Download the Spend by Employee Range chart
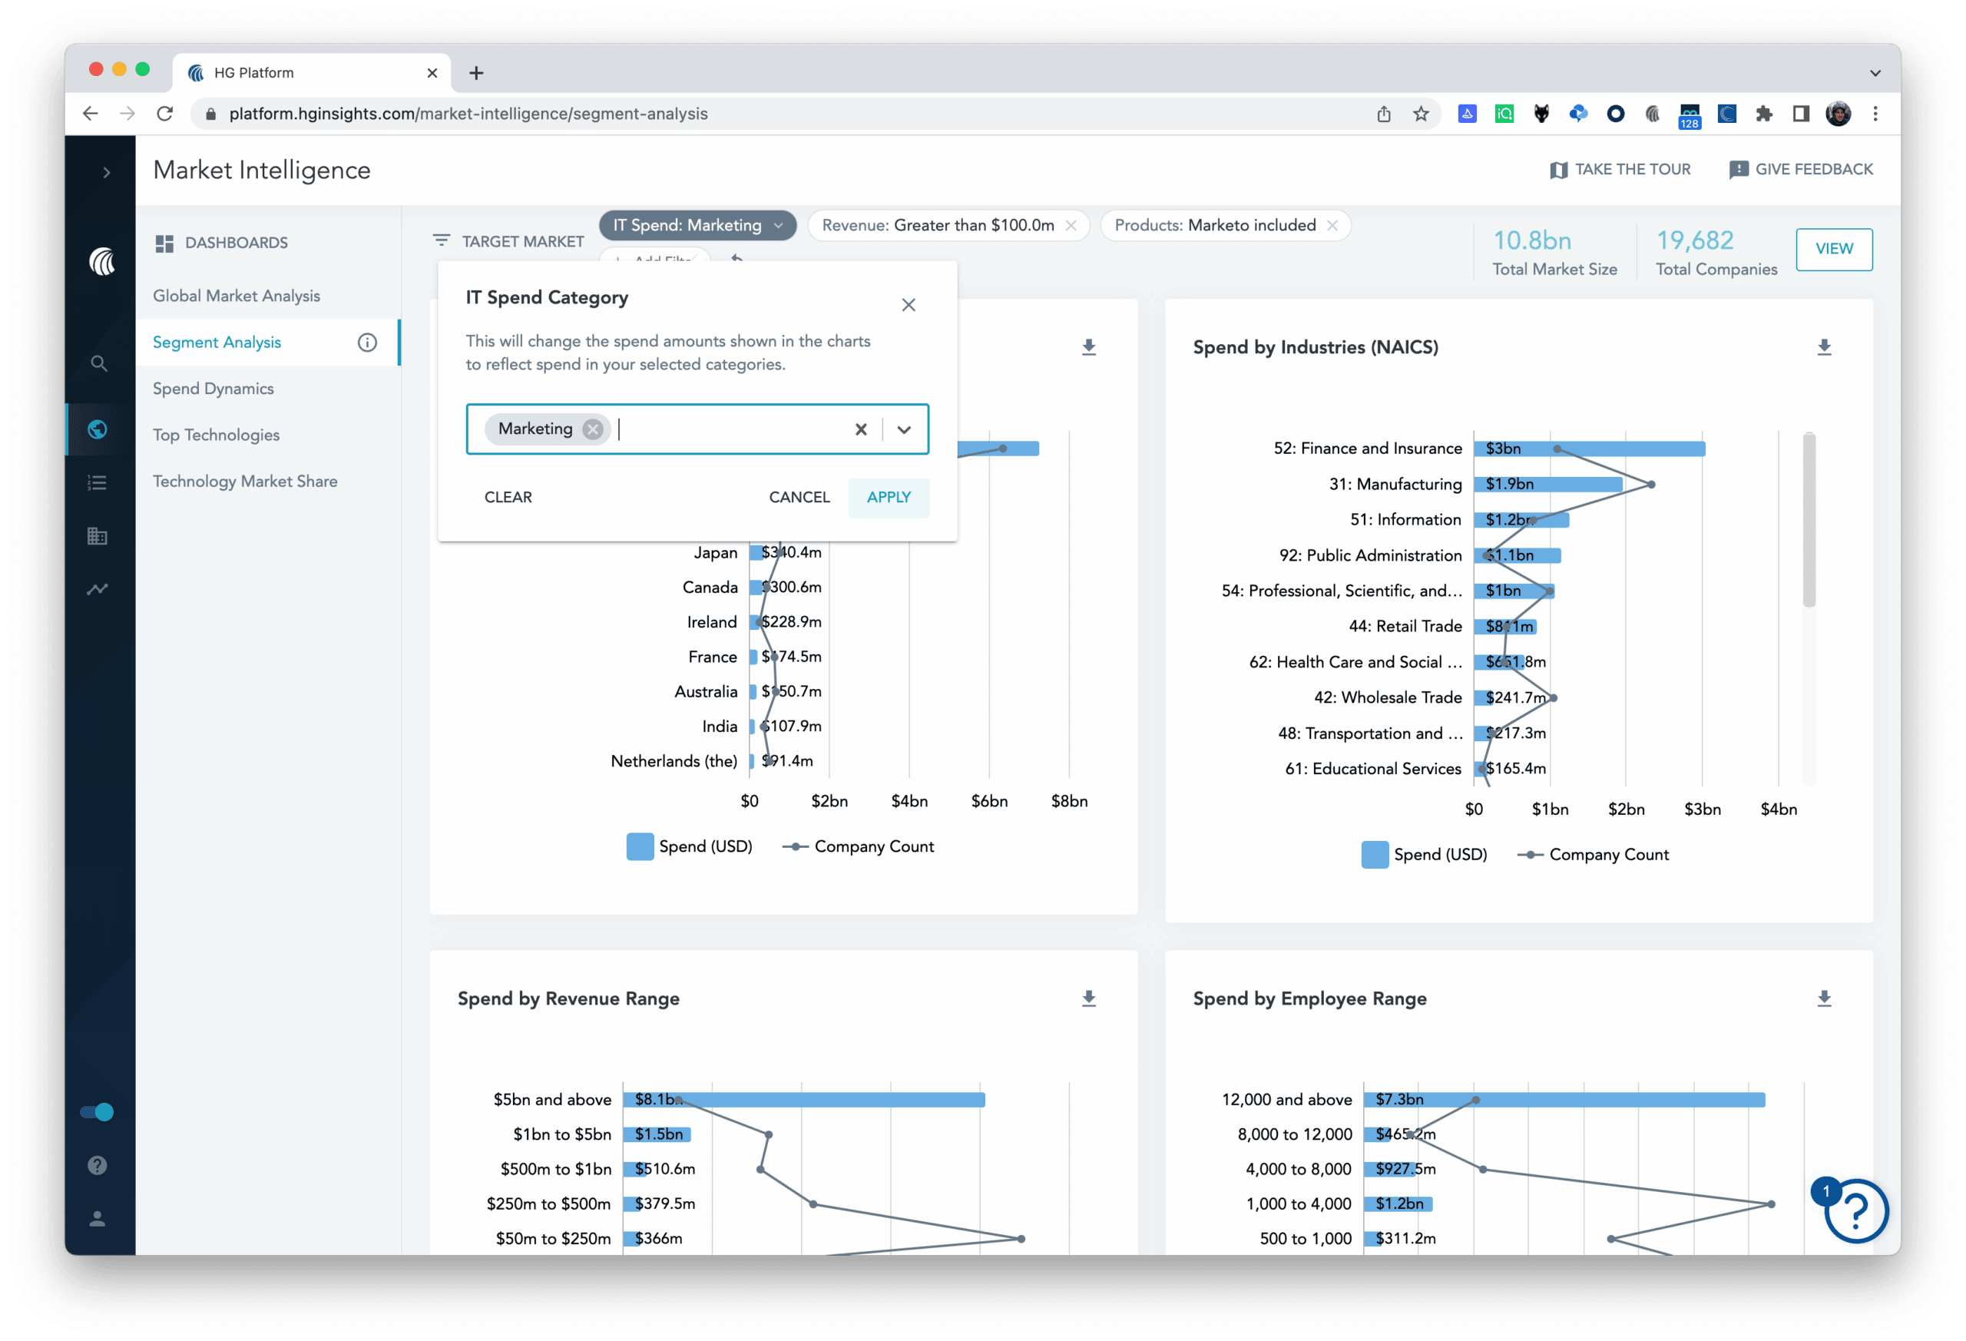This screenshot has height=1341, width=1966. [x=1824, y=998]
